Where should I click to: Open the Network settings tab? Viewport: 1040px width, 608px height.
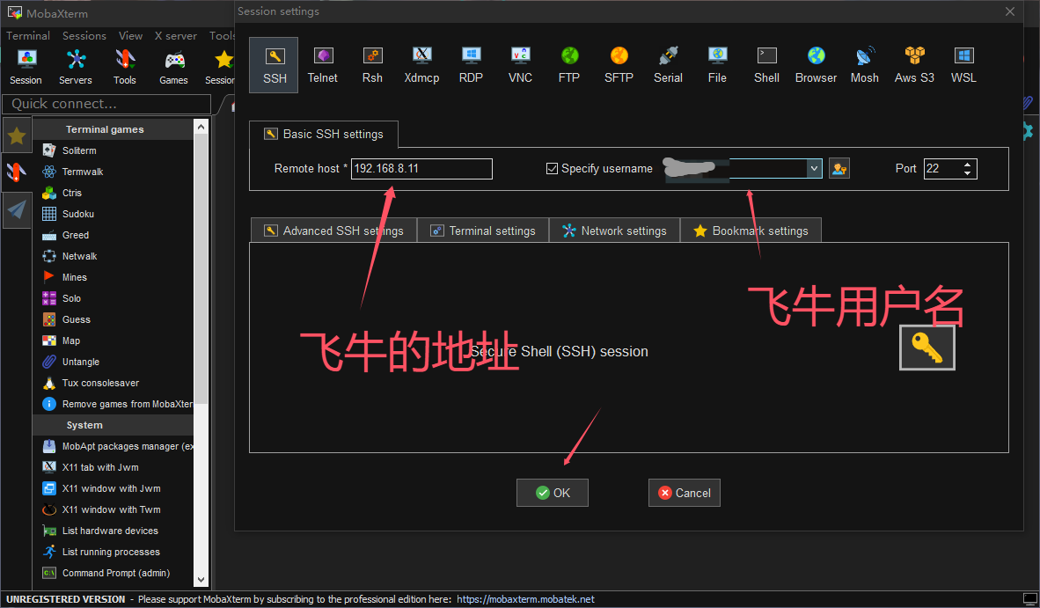click(615, 231)
